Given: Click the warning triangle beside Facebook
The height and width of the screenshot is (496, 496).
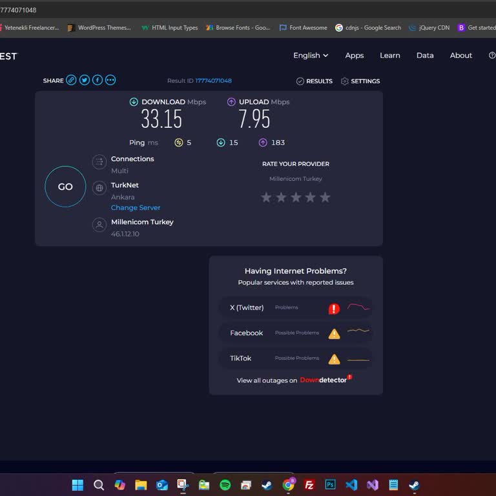Looking at the screenshot, I should [334, 334].
